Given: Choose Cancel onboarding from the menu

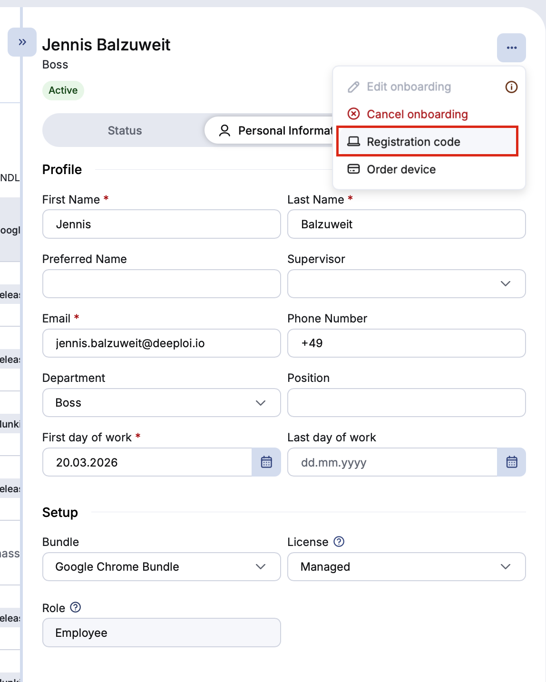Looking at the screenshot, I should click(x=429, y=114).
